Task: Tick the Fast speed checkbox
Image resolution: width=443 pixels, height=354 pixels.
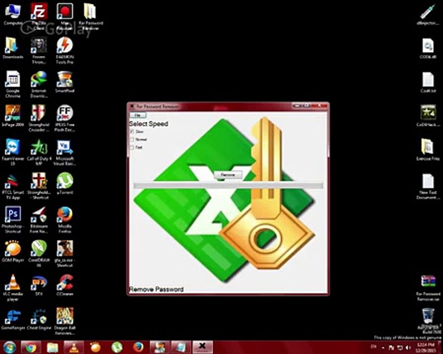Action: [132, 147]
